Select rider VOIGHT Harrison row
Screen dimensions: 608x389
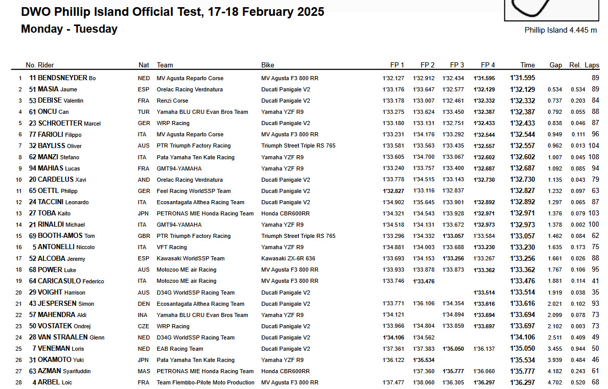(305, 293)
